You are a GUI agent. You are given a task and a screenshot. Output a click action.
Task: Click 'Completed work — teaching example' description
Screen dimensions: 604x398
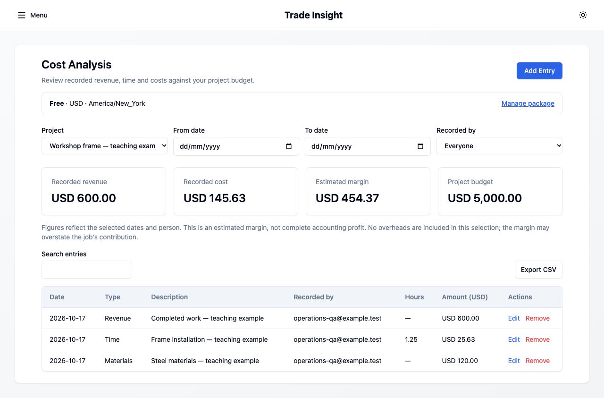coord(207,318)
